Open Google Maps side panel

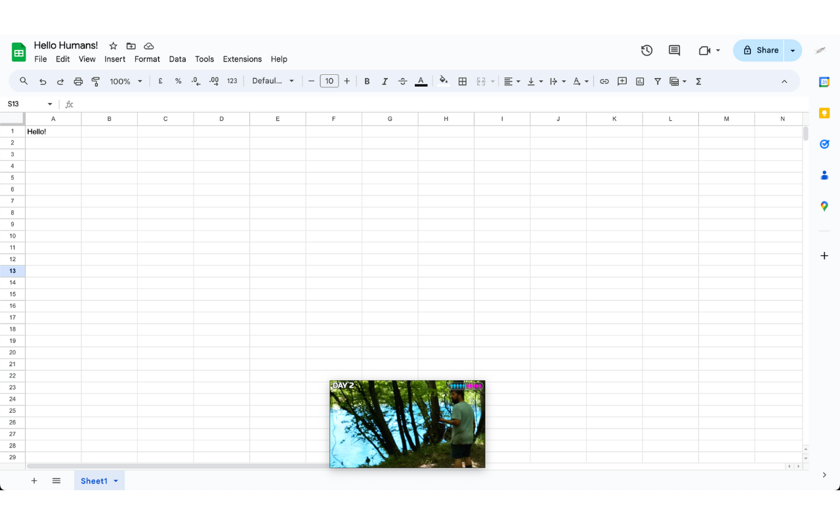tap(824, 206)
